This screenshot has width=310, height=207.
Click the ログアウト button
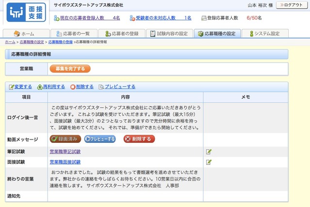(x=292, y=5)
